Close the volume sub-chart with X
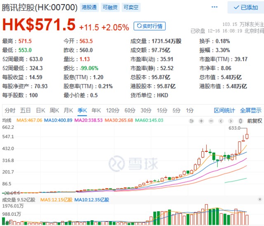264x226 pixels. point(260,199)
